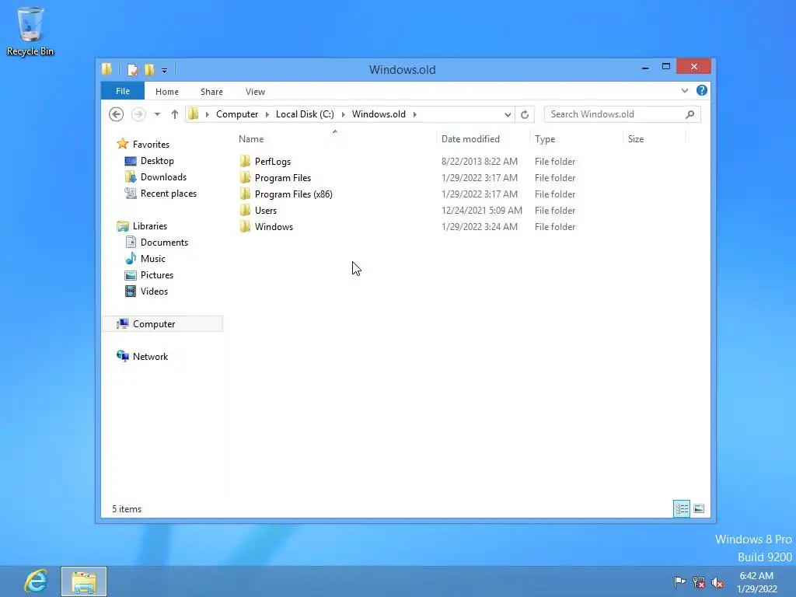This screenshot has width=796, height=597.
Task: Click the search magnifier icon
Action: [690, 114]
